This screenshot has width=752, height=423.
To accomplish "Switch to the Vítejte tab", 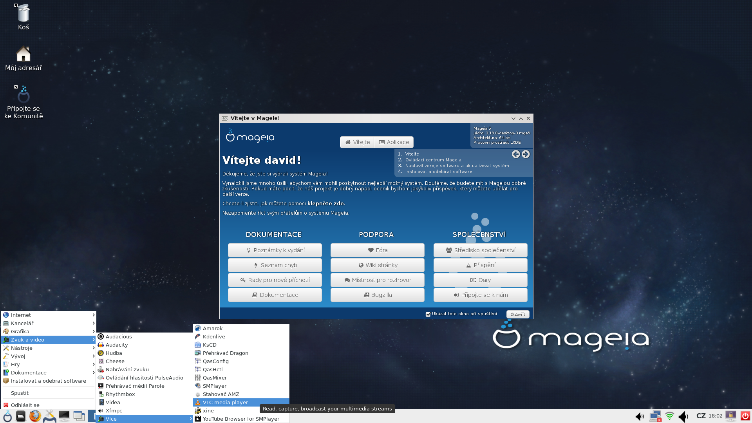I will point(357,142).
